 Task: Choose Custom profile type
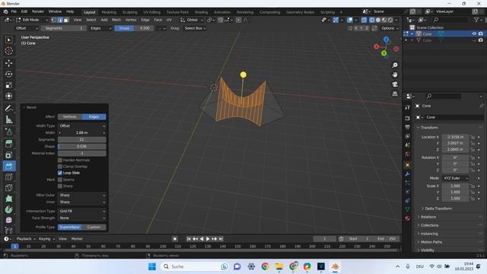tap(94, 227)
